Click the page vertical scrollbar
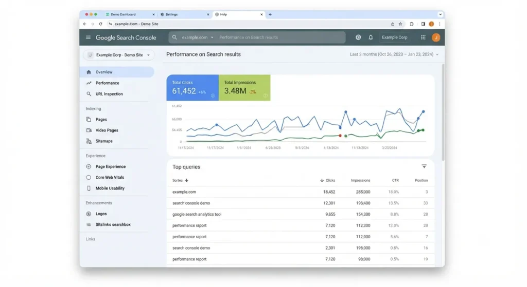527x287 pixels. [x=443, y=112]
